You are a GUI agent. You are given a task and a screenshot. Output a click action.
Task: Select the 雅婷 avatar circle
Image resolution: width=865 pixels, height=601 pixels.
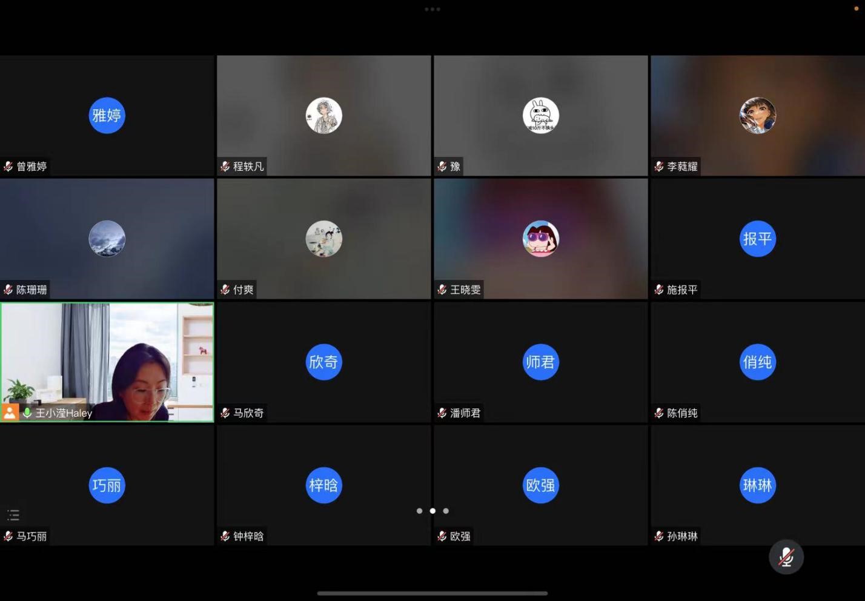107,115
